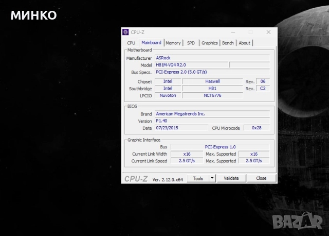Go to the SPD tab
The width and height of the screenshot is (329, 236).
pyautogui.click(x=191, y=43)
